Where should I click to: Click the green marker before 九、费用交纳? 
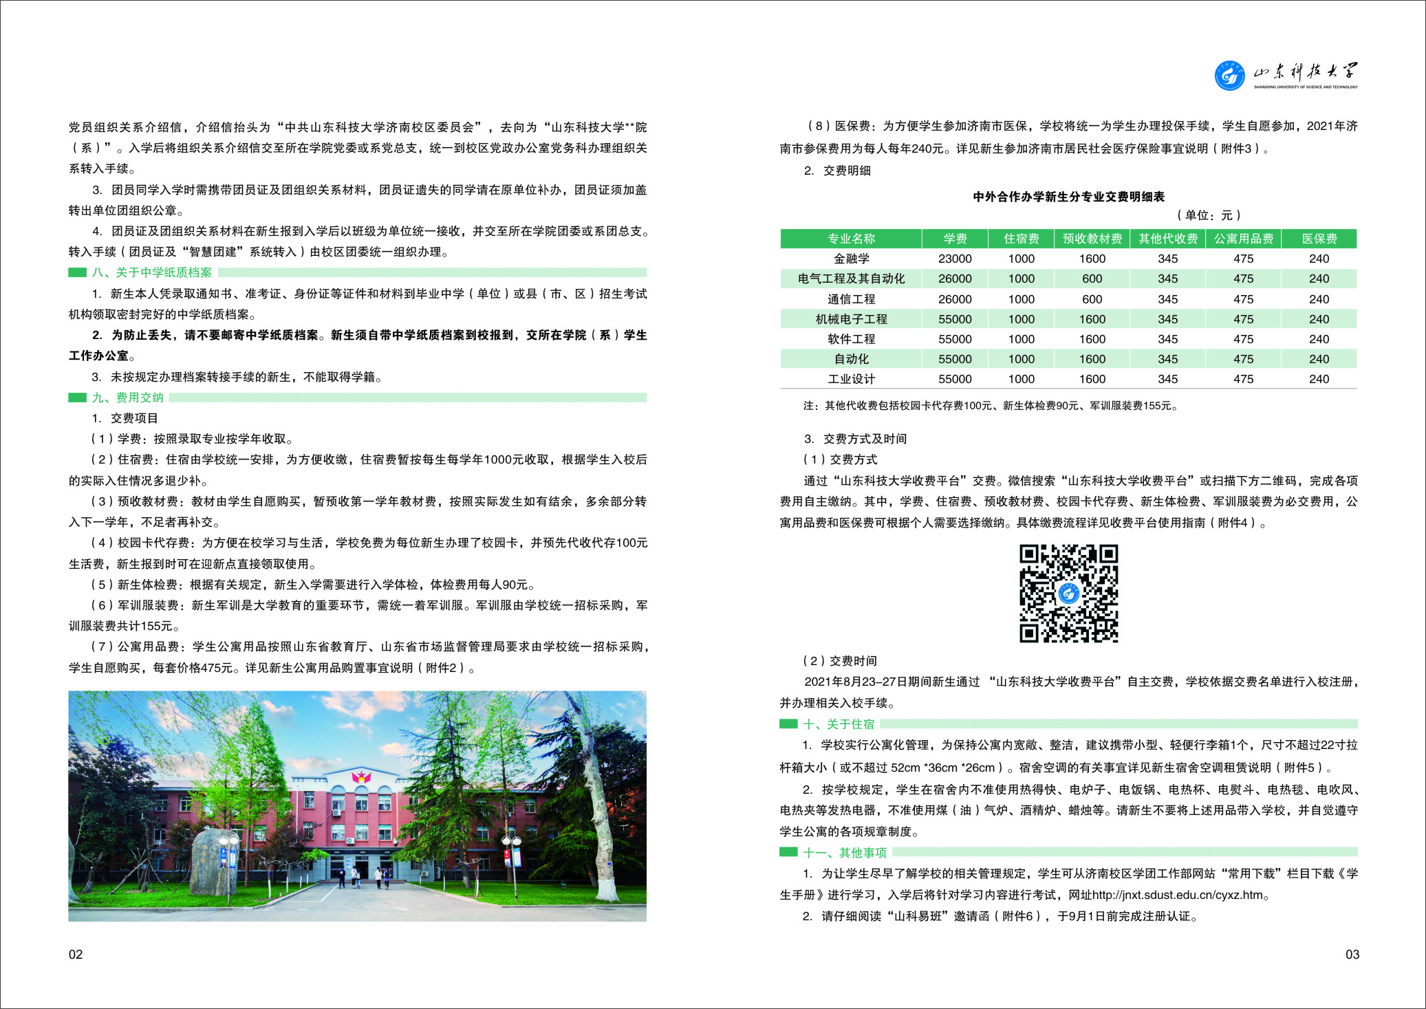pyautogui.click(x=77, y=398)
